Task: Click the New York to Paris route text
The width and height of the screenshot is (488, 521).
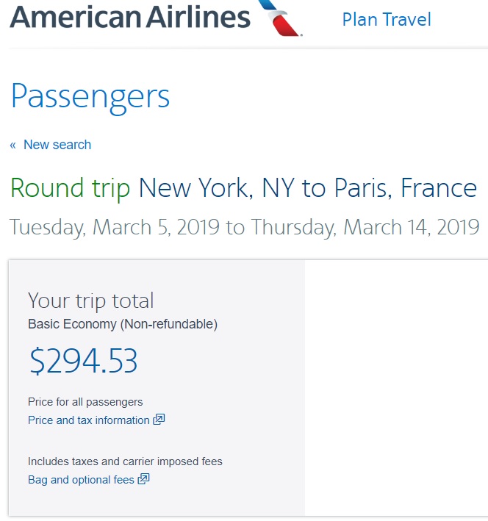Action: click(308, 189)
